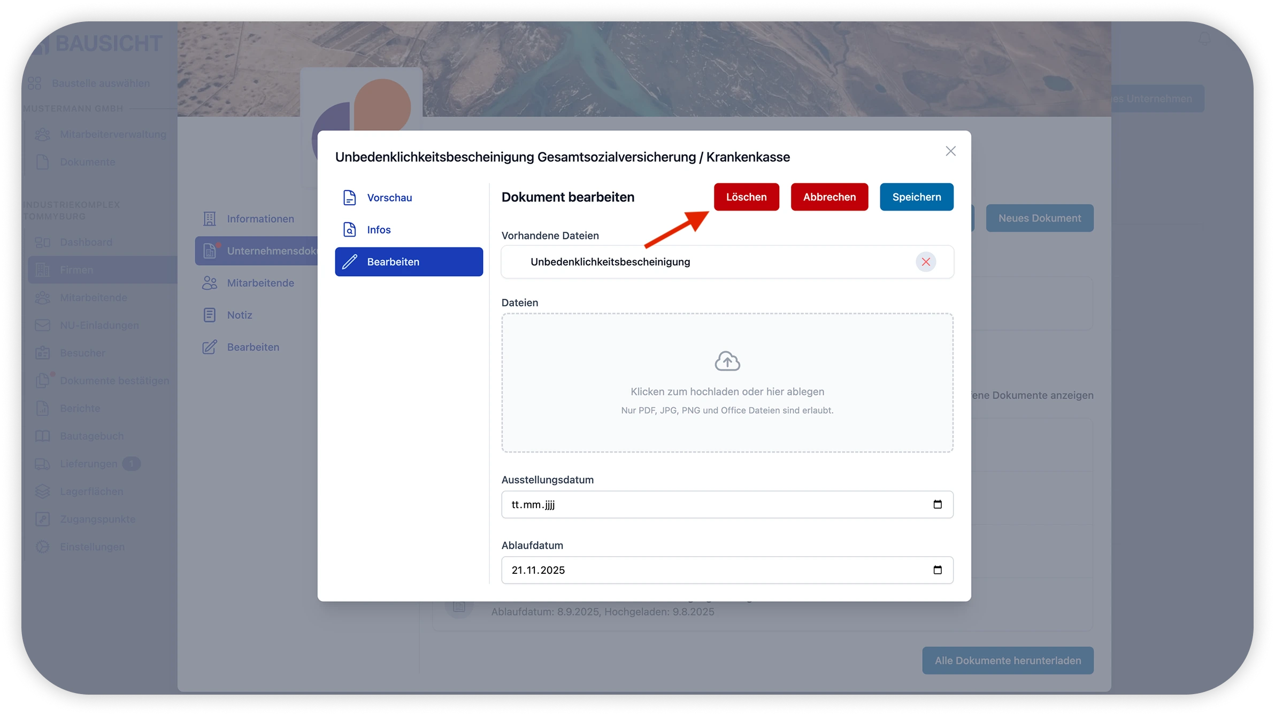
Task: Click the Unternehmensdokumente document icon
Action: pos(210,251)
